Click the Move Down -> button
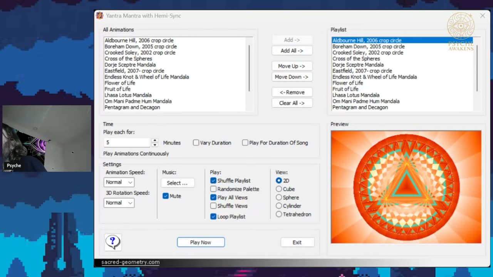The image size is (493, 277). [x=292, y=77]
